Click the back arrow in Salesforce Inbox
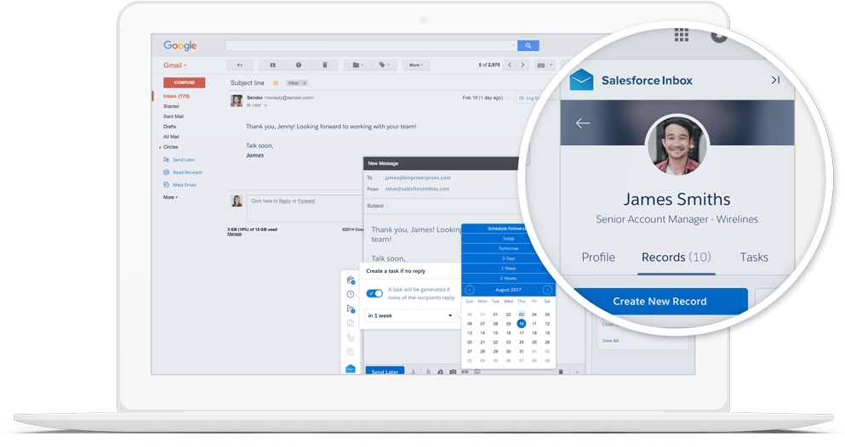 pyautogui.click(x=583, y=123)
